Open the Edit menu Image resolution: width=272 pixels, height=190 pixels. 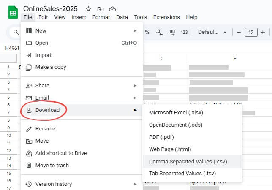(43, 17)
